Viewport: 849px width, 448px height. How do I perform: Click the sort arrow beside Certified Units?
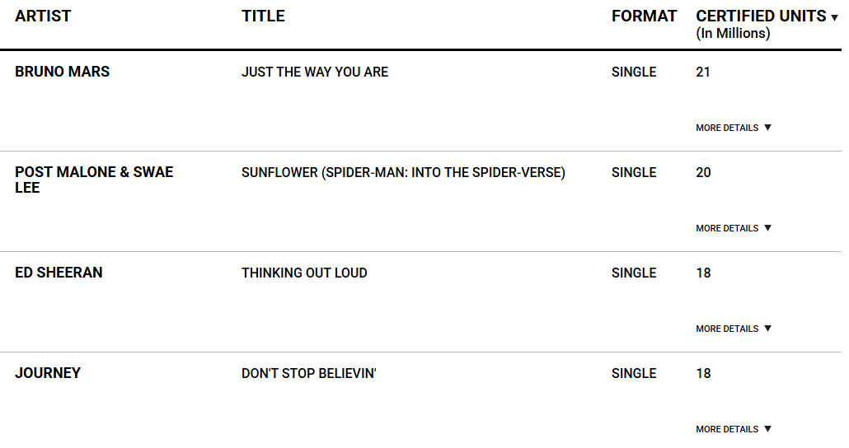[834, 18]
